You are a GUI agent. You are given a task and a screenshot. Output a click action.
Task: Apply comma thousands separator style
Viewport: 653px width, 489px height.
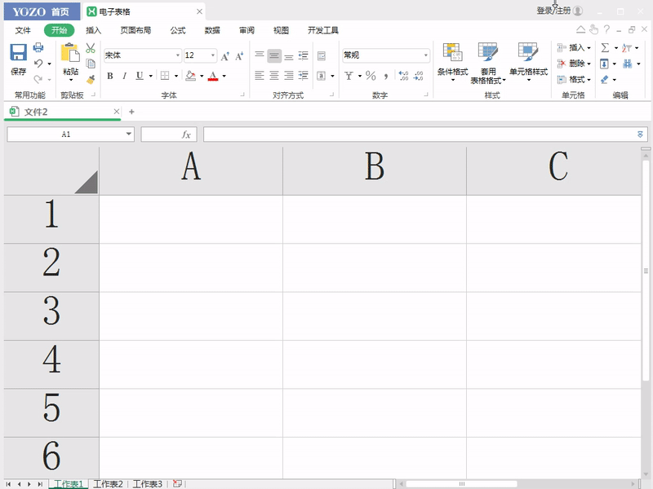[386, 76]
